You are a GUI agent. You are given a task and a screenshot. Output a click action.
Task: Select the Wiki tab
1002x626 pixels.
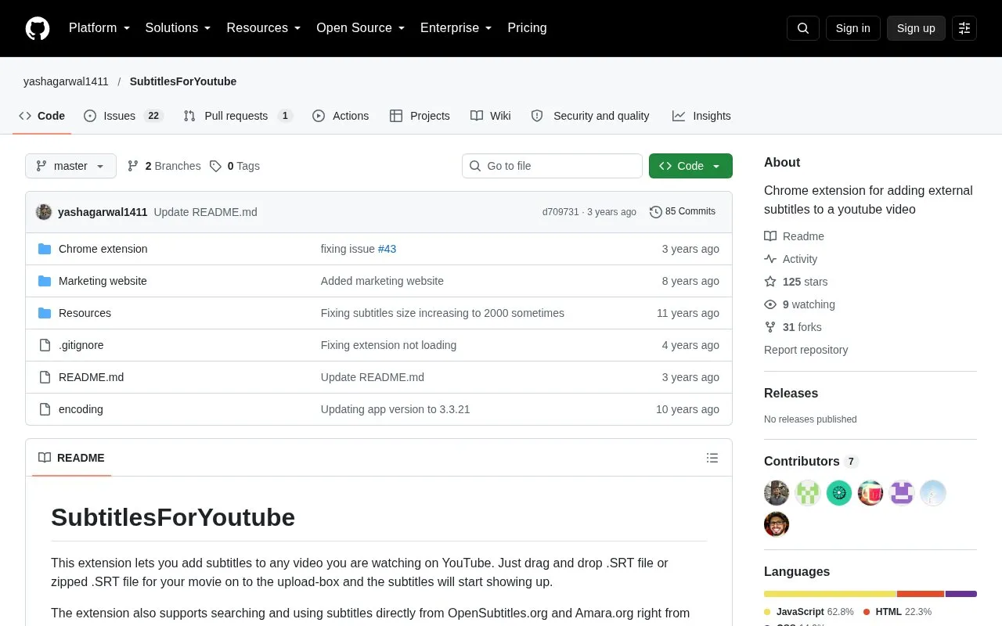[x=491, y=116]
